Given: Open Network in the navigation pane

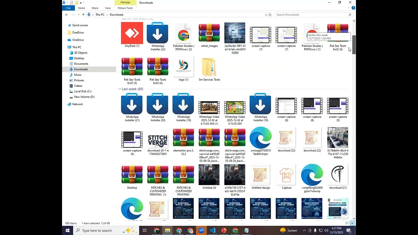Looking at the screenshot, I should click(x=77, y=104).
